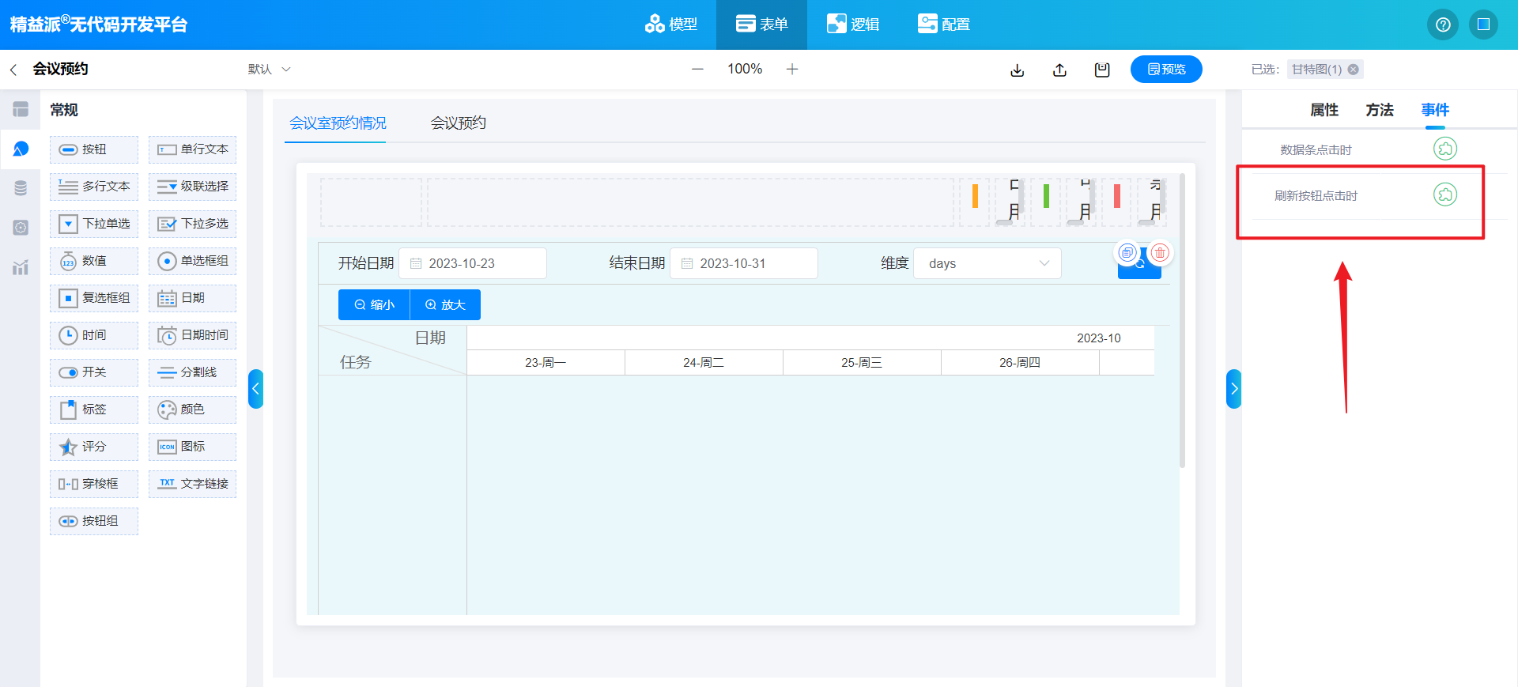Click the 放大 button
This screenshot has height=687, width=1518.
coord(445,304)
